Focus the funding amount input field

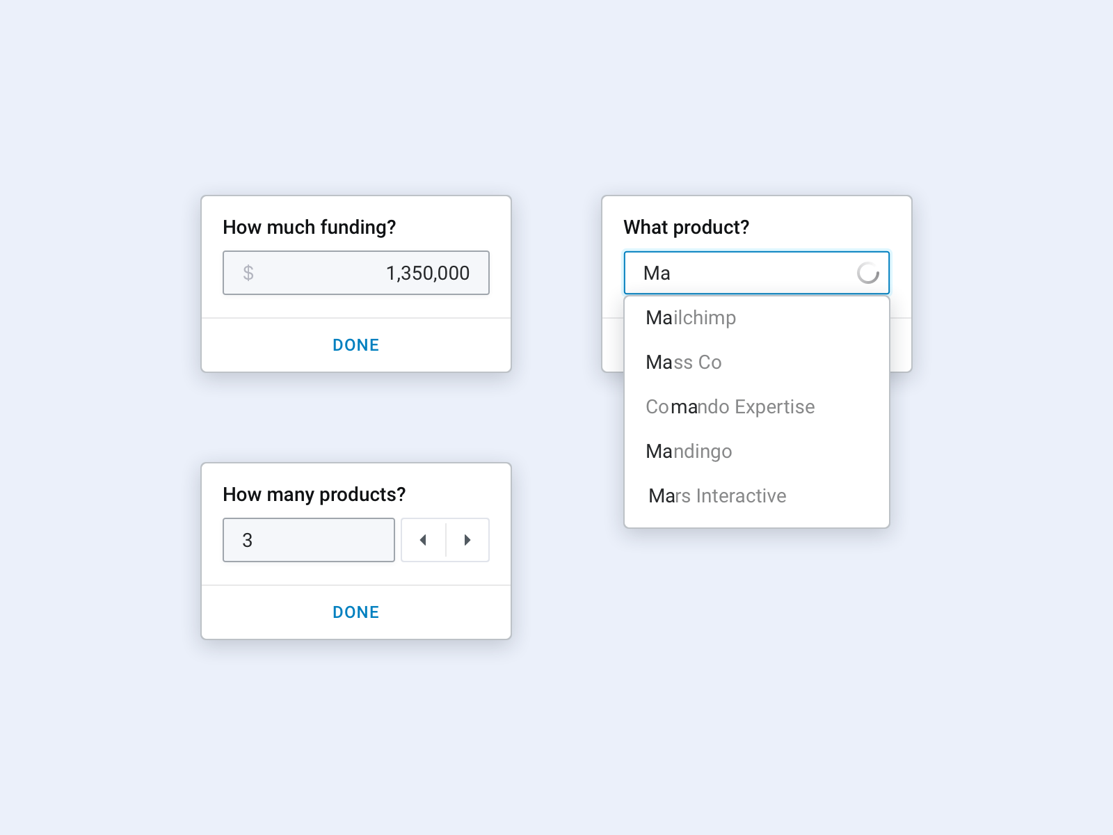click(356, 273)
